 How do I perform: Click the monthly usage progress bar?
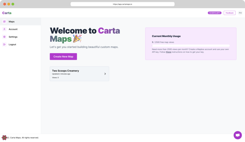191,46
